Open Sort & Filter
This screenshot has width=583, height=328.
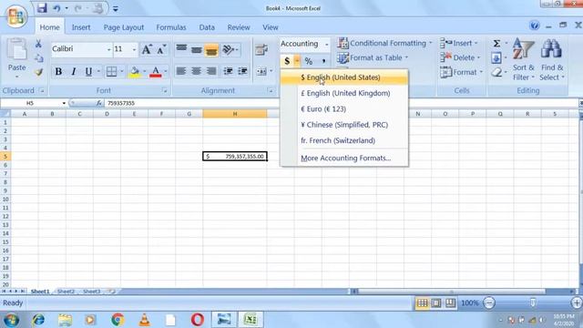(524, 60)
